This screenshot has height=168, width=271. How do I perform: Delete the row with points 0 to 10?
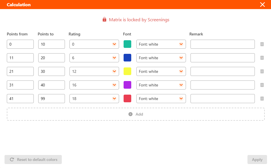pyautogui.click(x=262, y=44)
